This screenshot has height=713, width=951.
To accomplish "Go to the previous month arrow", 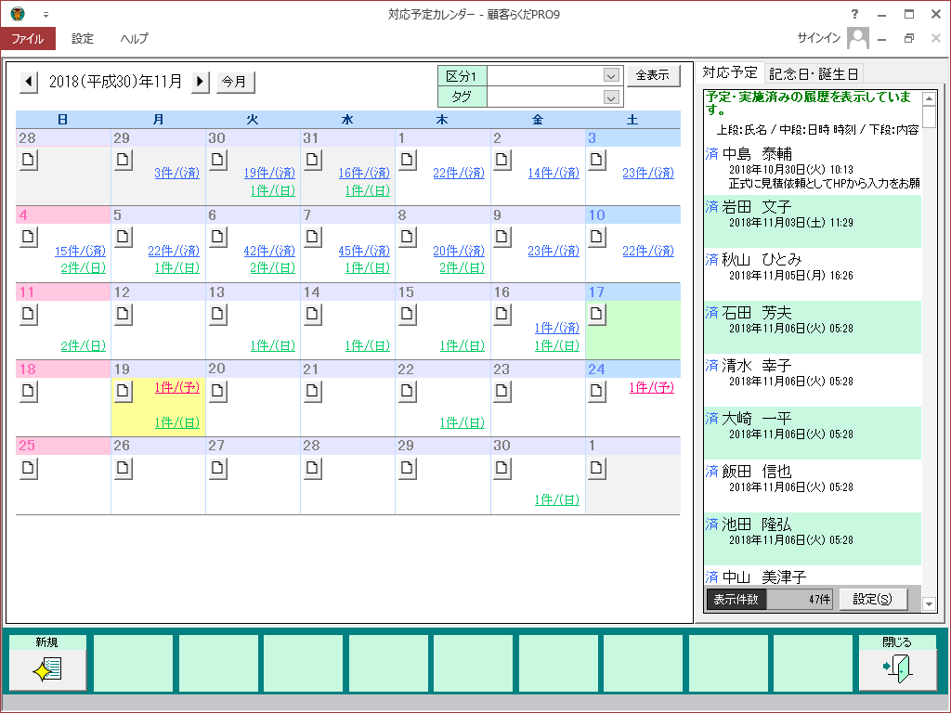I will 29,82.
